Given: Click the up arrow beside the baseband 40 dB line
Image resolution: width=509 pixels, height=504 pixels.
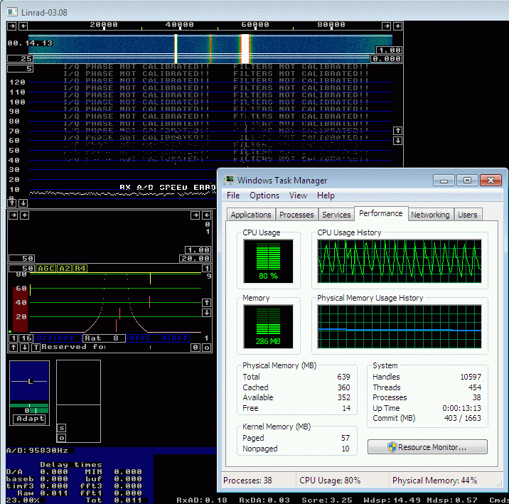Looking at the screenshot, I should coord(206,303).
